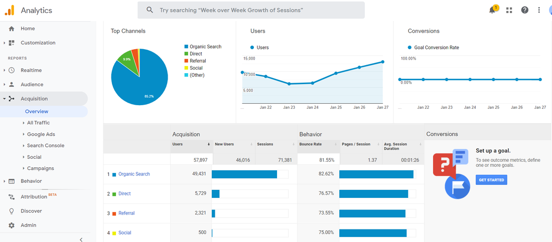Open the Organic Search channel link
Image resolution: width=552 pixels, height=242 pixels.
click(134, 174)
